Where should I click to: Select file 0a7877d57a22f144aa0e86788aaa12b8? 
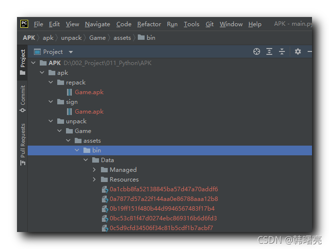point(170,199)
